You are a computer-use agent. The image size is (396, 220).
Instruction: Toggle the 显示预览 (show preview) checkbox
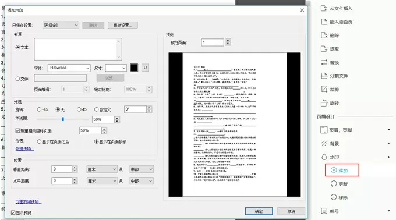(13, 212)
